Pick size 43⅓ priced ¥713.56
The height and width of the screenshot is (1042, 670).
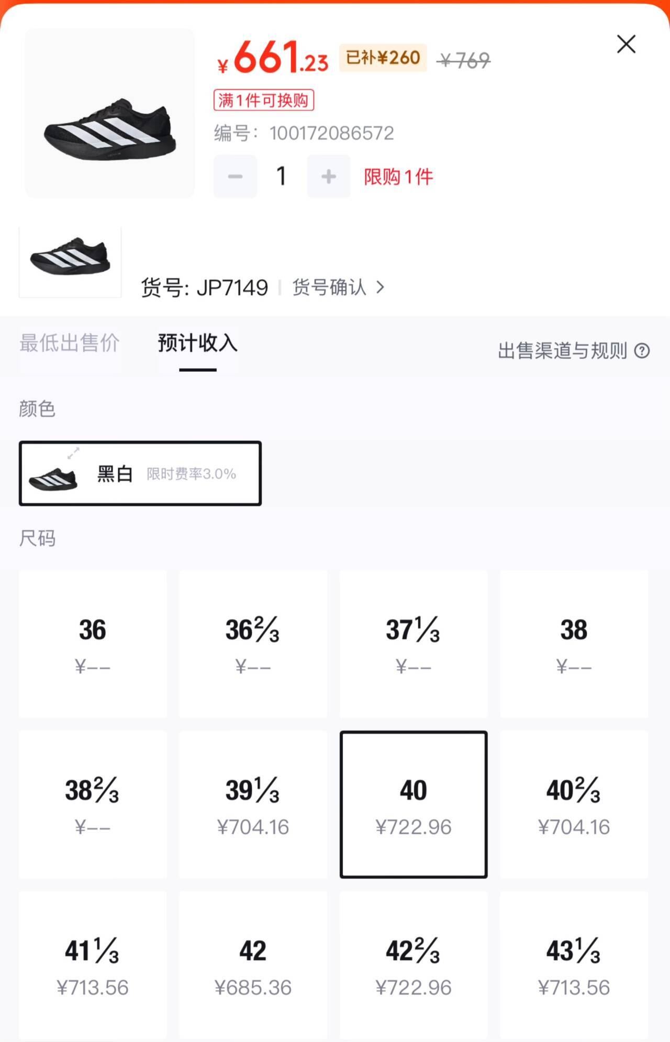pyautogui.click(x=574, y=965)
